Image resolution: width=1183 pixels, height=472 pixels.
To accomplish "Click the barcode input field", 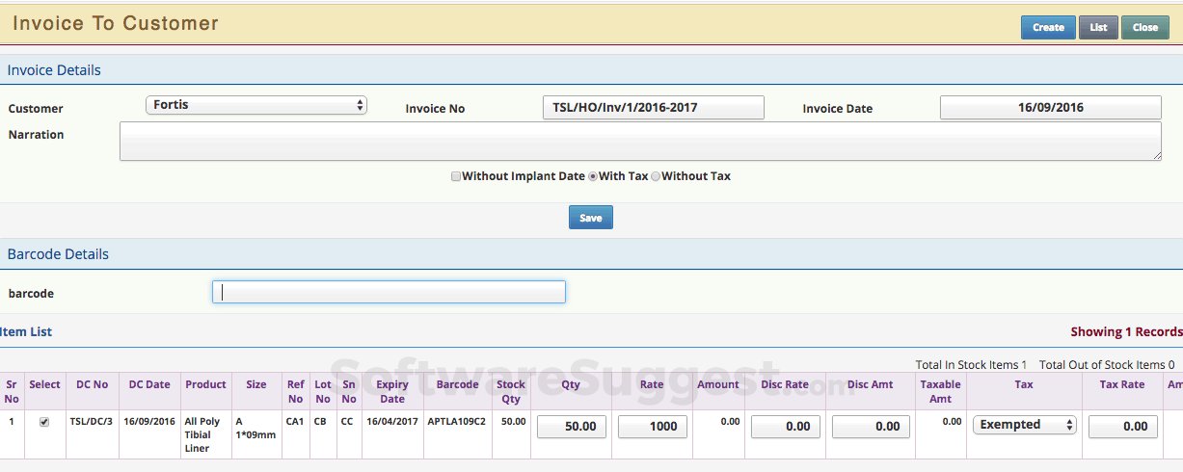I will point(389,292).
